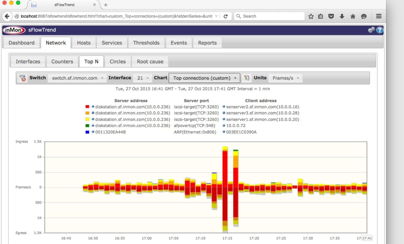Select the Network tab

(56, 43)
